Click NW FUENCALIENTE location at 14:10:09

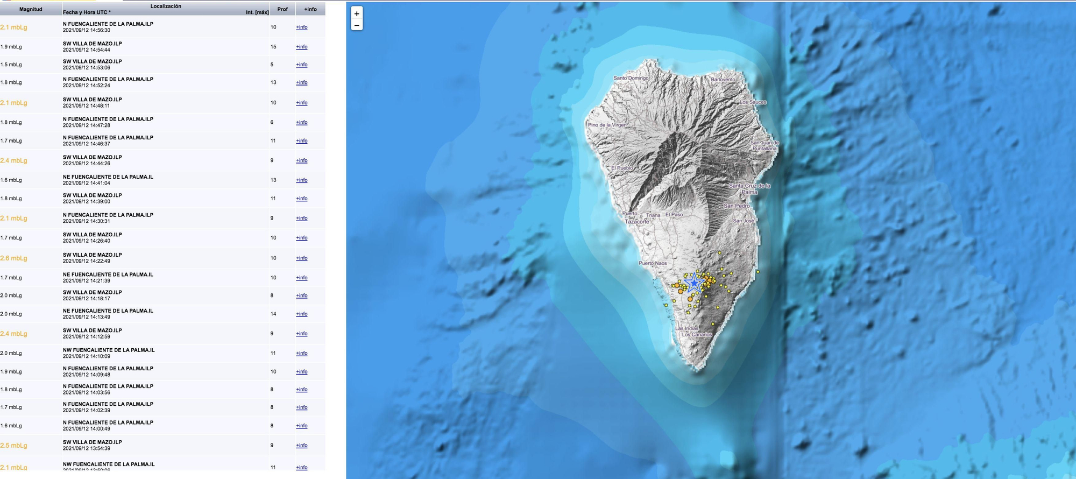[x=109, y=350]
